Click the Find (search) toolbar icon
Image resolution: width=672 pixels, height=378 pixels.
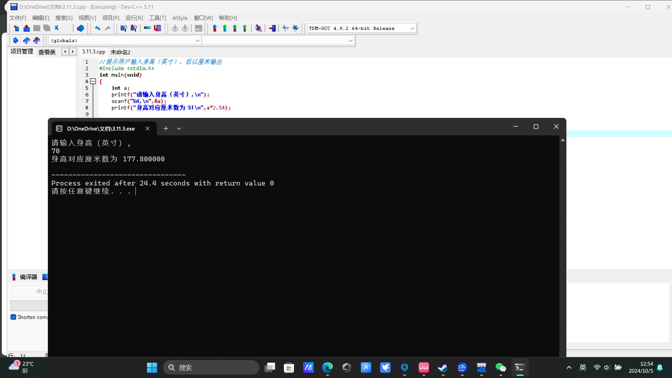tap(123, 28)
